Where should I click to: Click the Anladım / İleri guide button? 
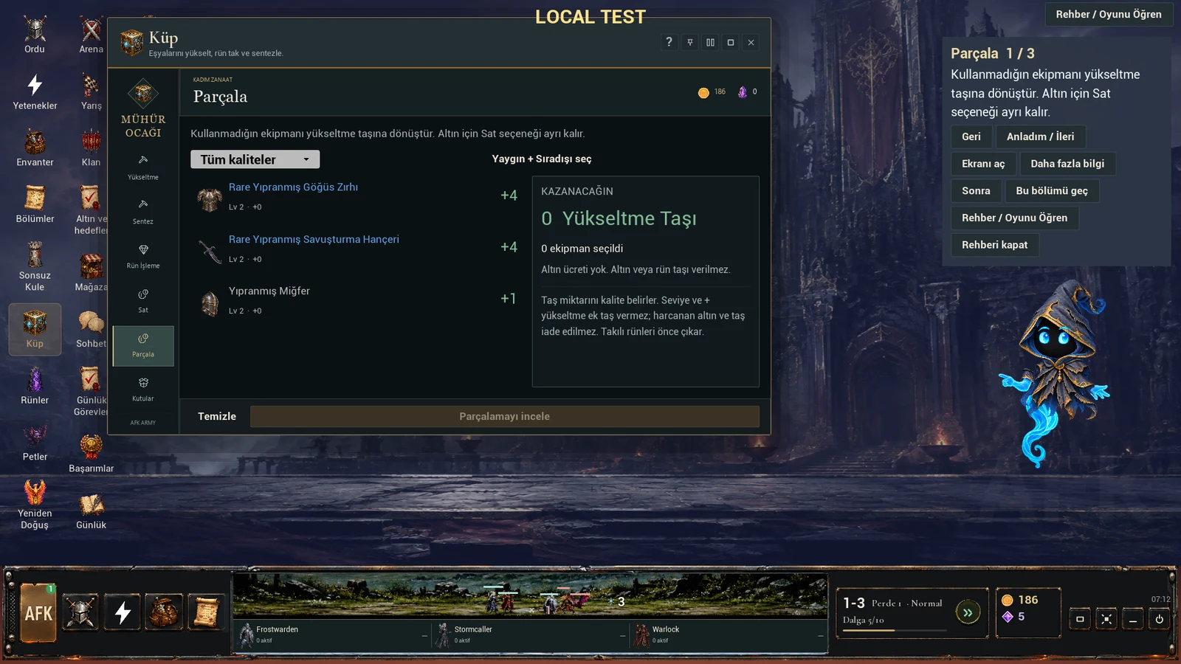pos(1041,136)
